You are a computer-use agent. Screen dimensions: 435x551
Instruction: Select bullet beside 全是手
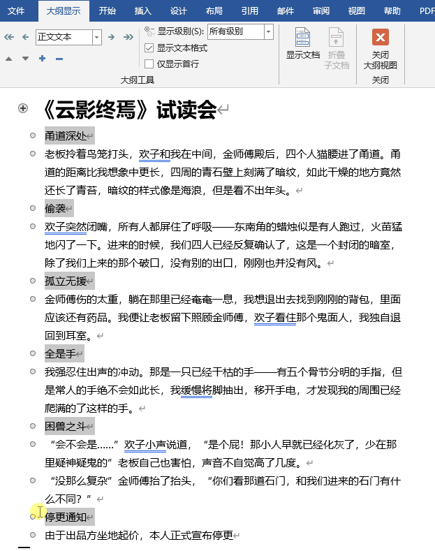pyautogui.click(x=33, y=353)
